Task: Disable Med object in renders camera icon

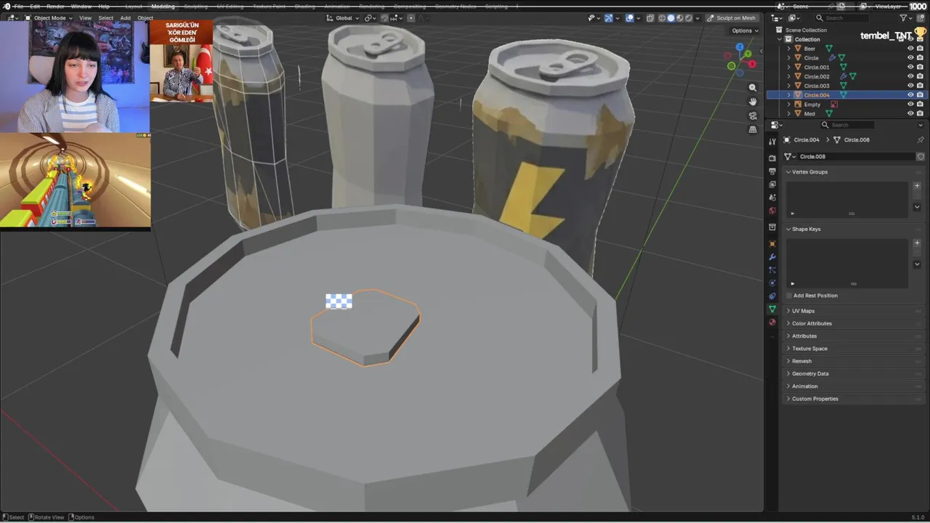Action: tap(920, 114)
